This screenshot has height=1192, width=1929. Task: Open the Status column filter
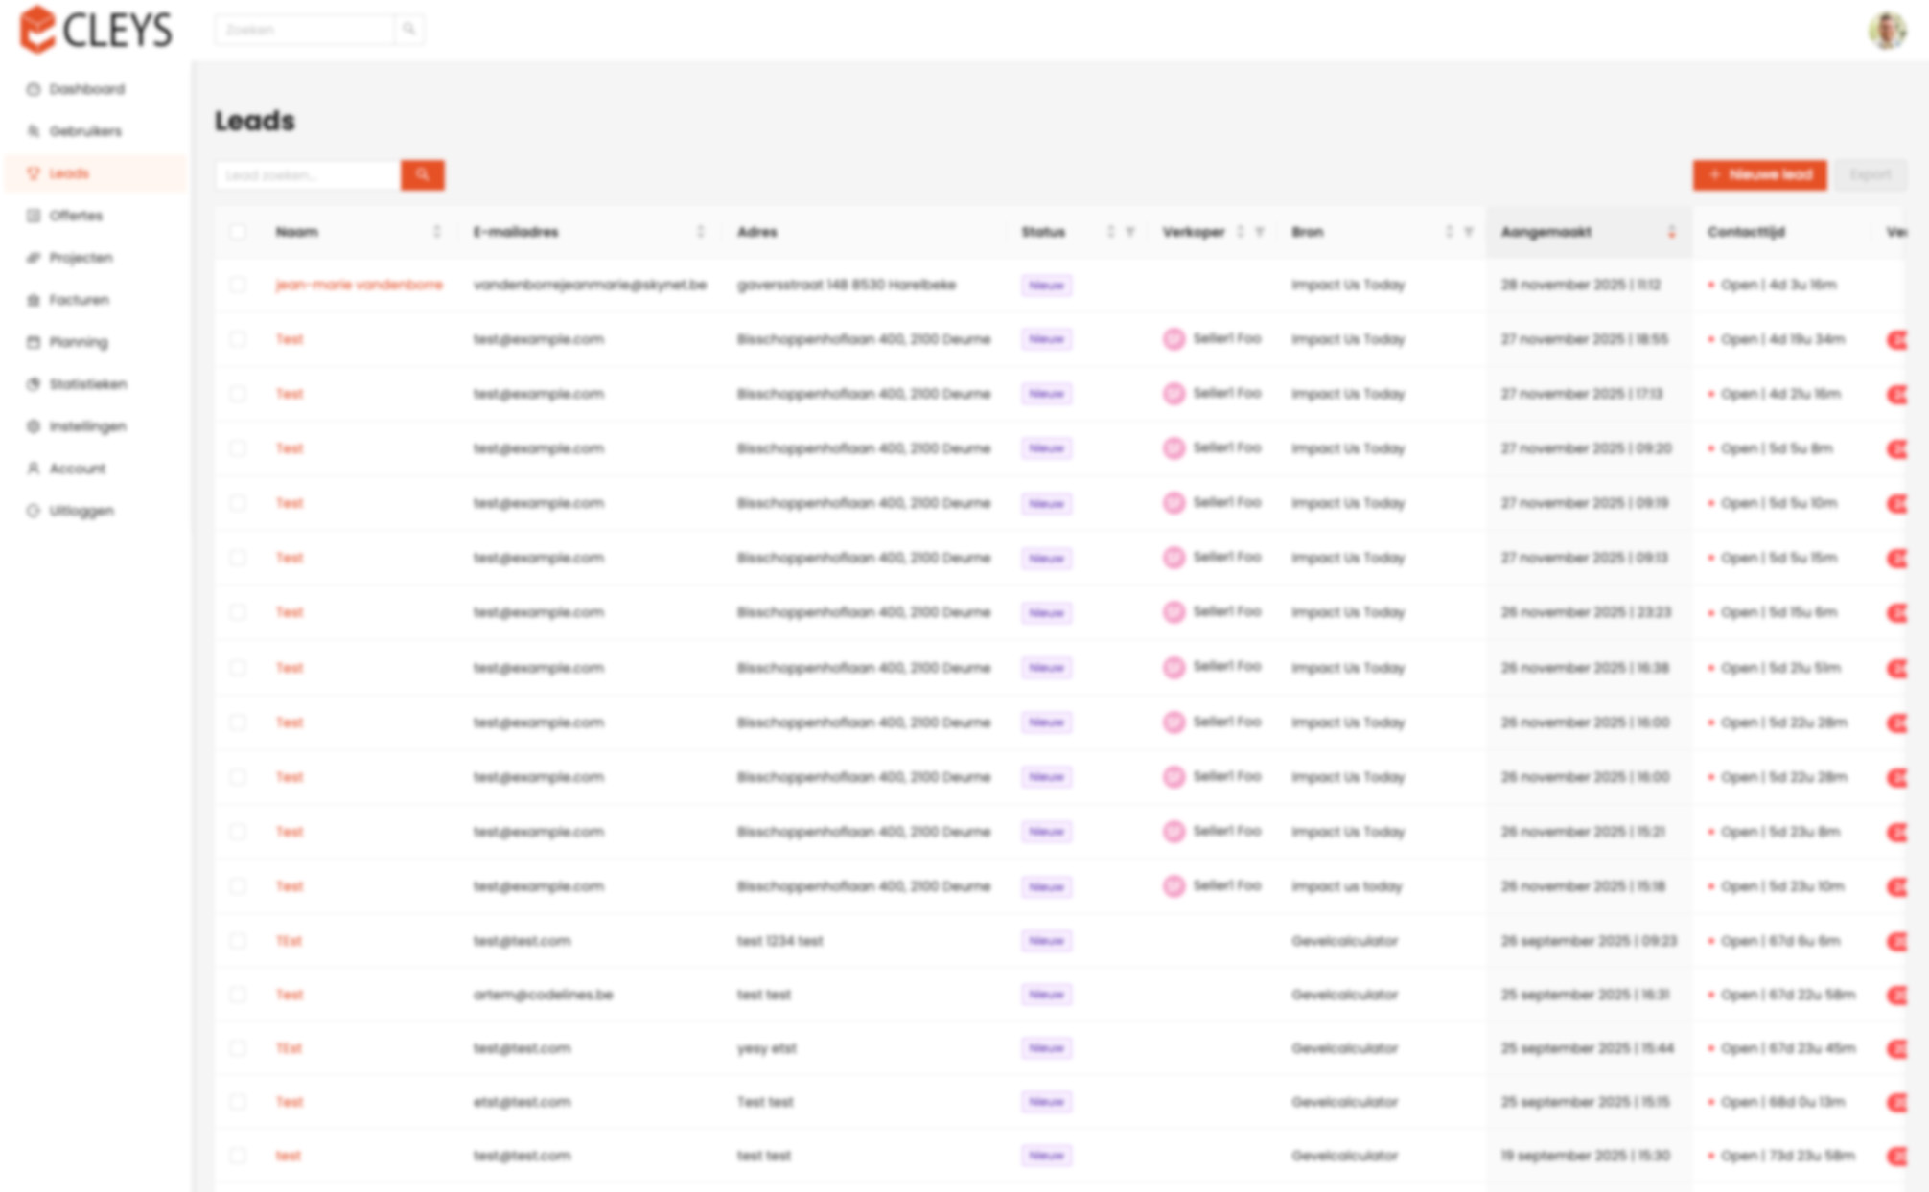(x=1130, y=231)
